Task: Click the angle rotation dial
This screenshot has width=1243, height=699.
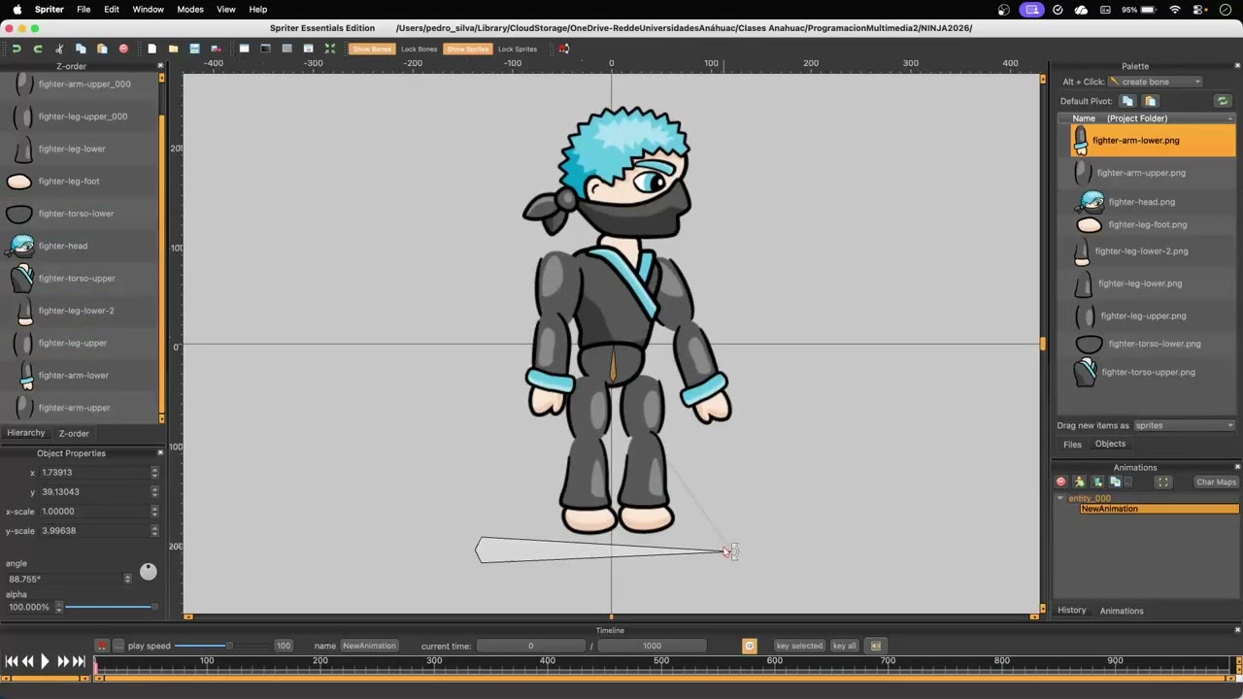Action: [148, 572]
